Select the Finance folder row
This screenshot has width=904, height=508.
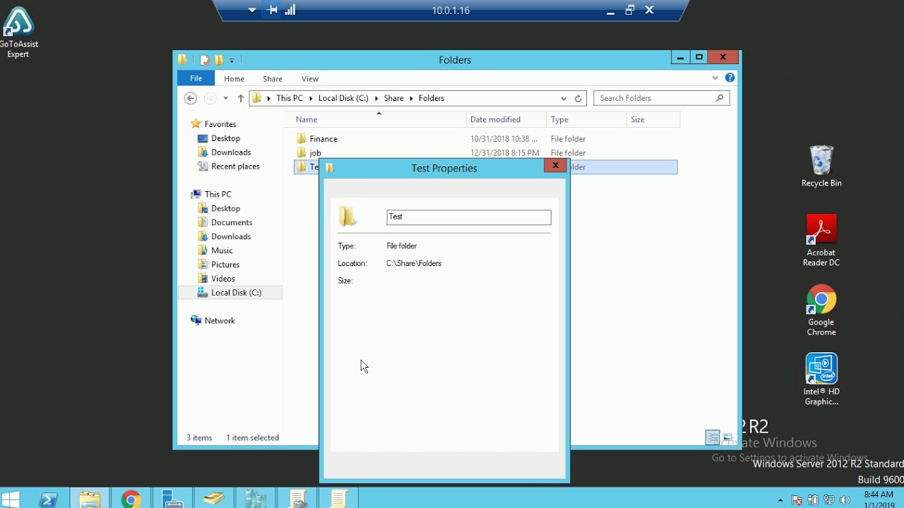pyautogui.click(x=486, y=139)
